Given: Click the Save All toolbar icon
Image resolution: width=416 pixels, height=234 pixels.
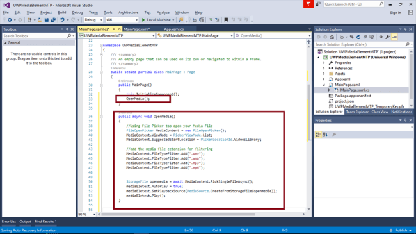Looking at the screenshot, I should tap(53, 20).
